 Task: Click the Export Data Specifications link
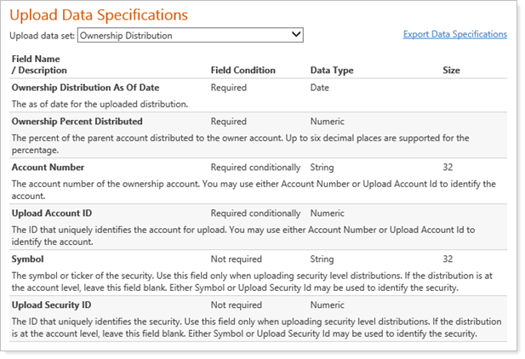pos(454,34)
